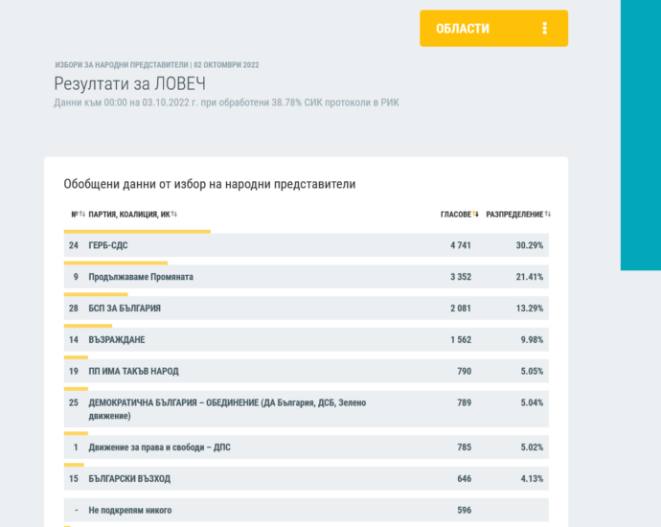Click party number 28 cell
The image size is (661, 527).
[74, 309]
